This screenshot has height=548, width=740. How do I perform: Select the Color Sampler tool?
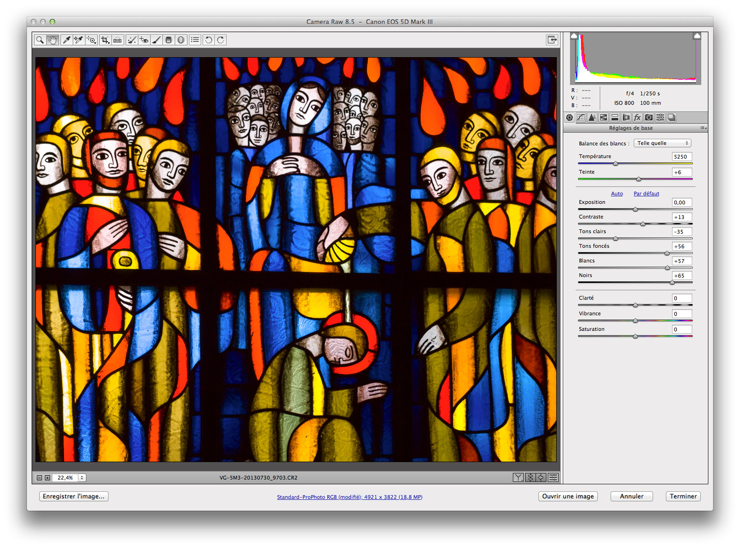click(x=78, y=40)
